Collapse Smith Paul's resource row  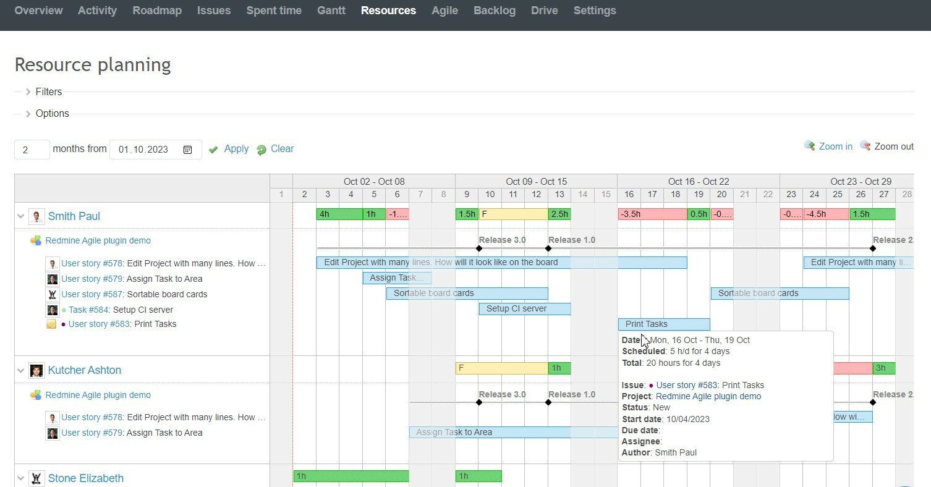tap(20, 216)
